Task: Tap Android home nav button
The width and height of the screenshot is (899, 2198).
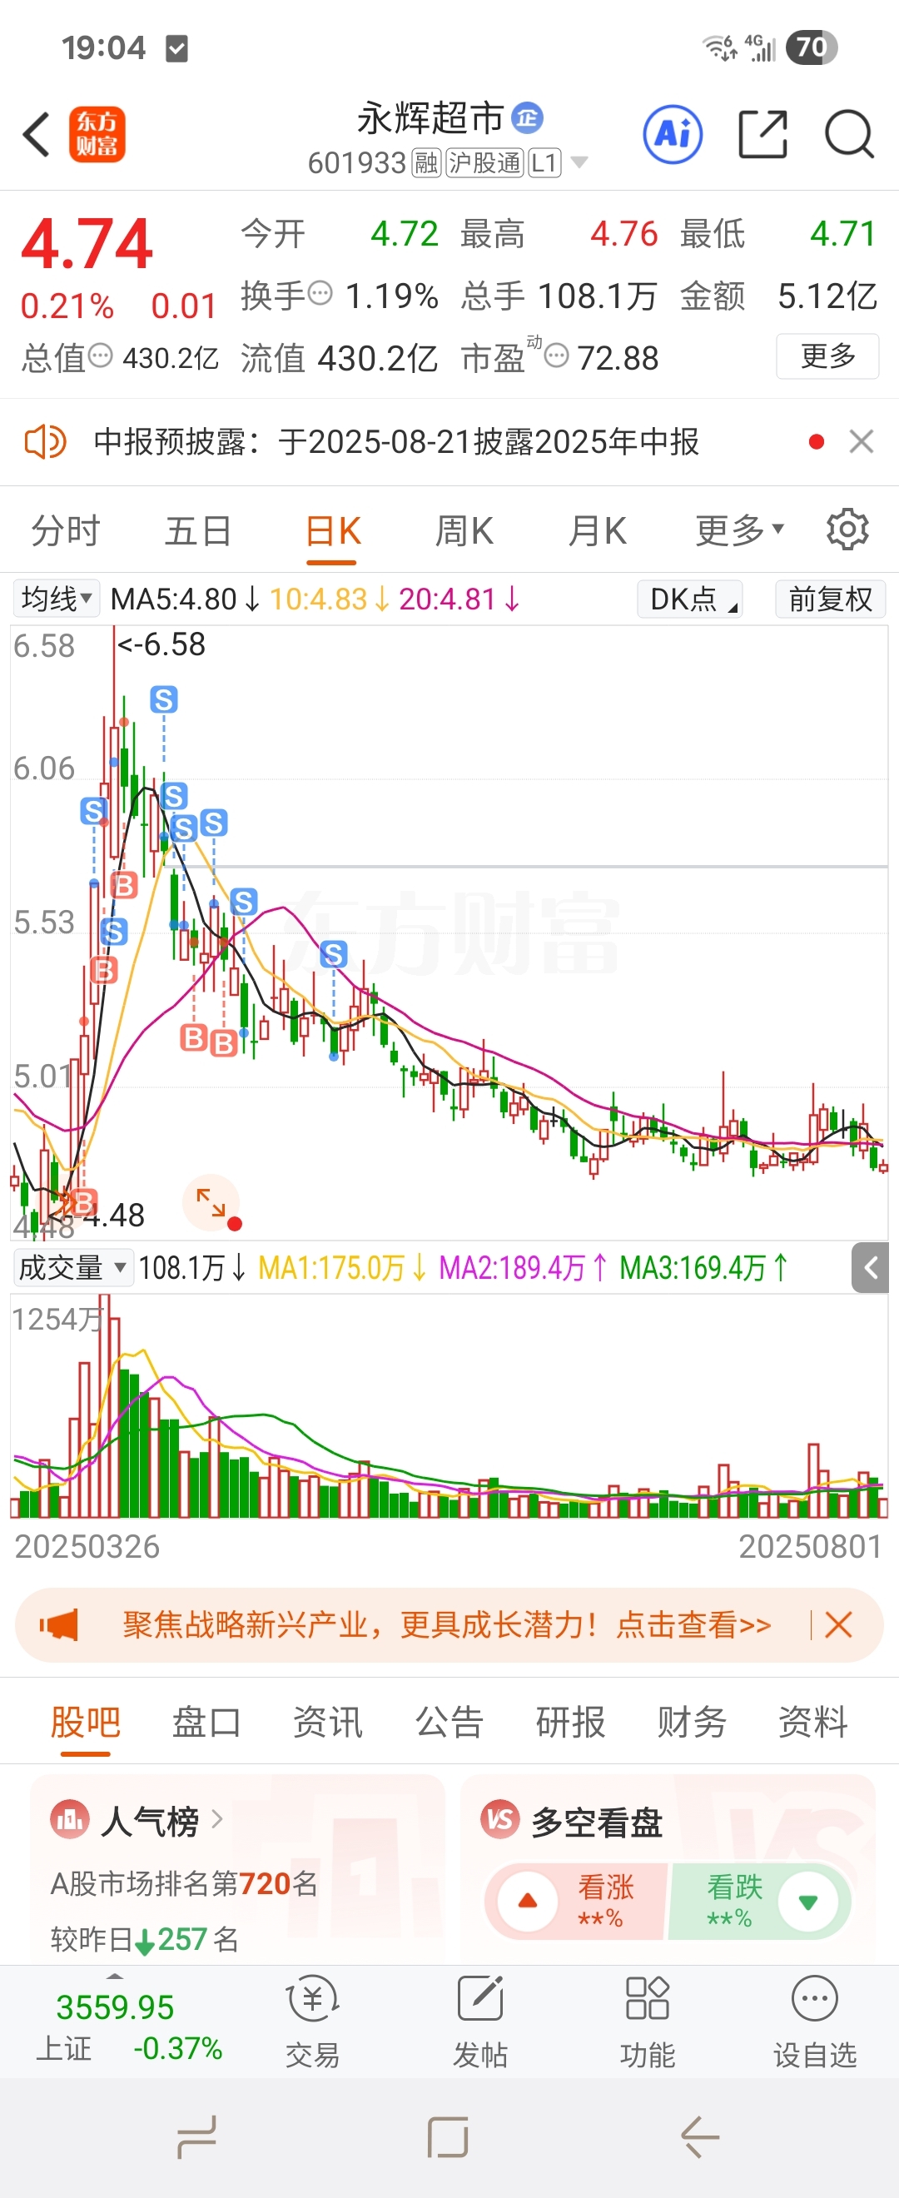Action: 449,2138
